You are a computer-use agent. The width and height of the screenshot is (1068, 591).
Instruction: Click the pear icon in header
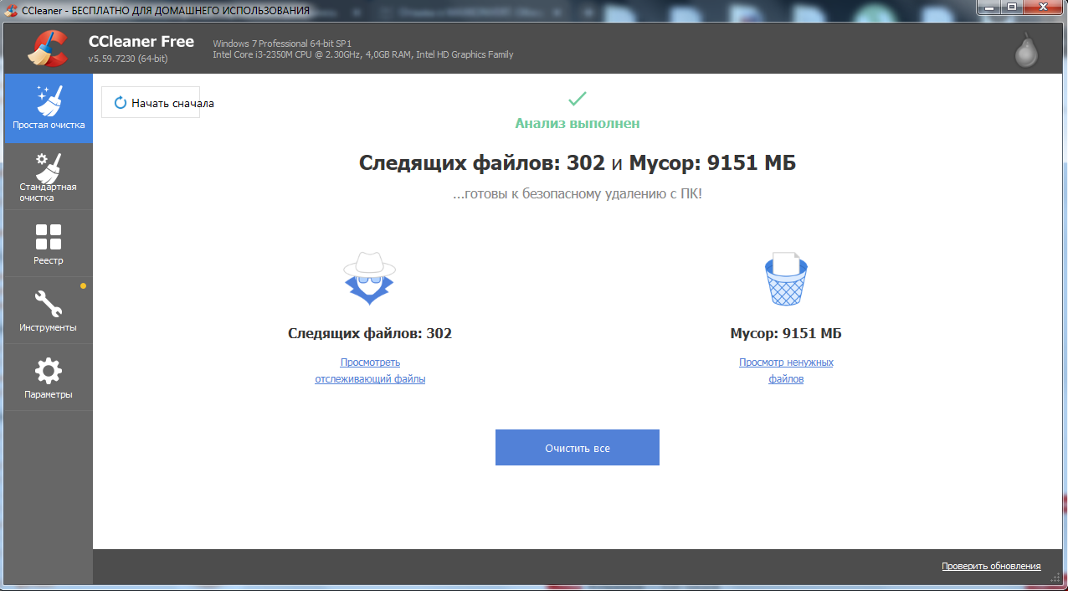1027,50
